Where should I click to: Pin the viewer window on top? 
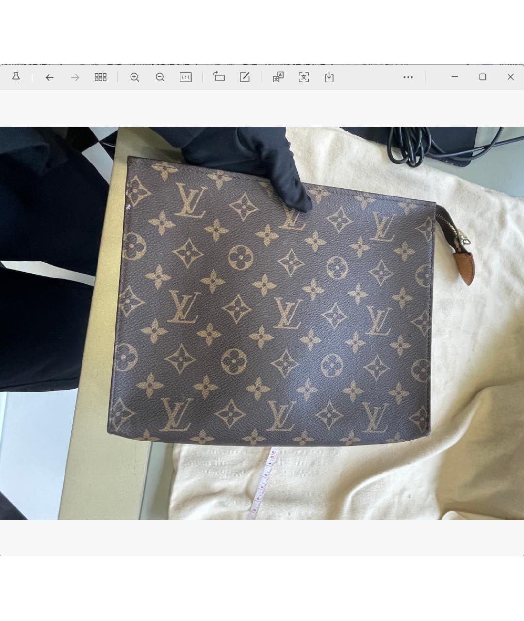(x=16, y=77)
